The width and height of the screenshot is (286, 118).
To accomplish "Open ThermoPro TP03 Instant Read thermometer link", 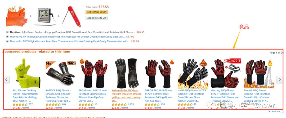I will pyautogui.click(x=70, y=41).
